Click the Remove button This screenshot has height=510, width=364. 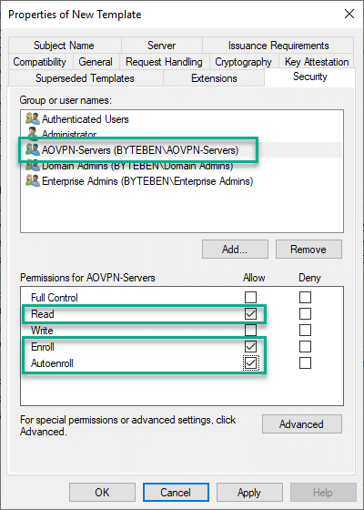308,250
